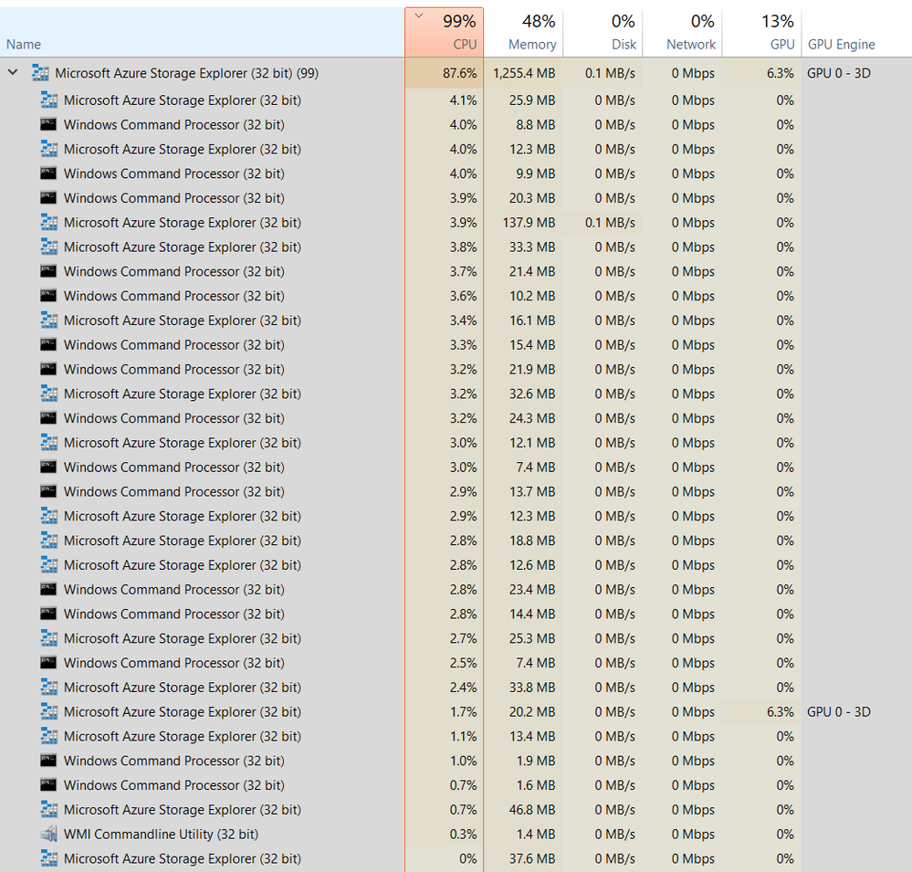Click the Command Processor icon in the 1.9 MB row
This screenshot has width=912, height=872.
(48, 761)
